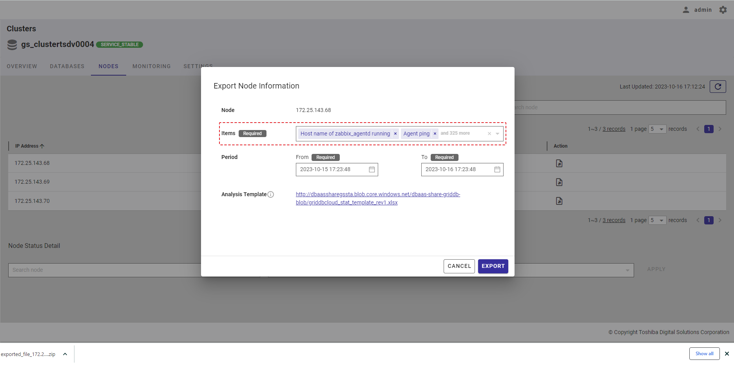This screenshot has height=365, width=734.
Task: Open calendar picker for To date
Action: [x=497, y=170]
